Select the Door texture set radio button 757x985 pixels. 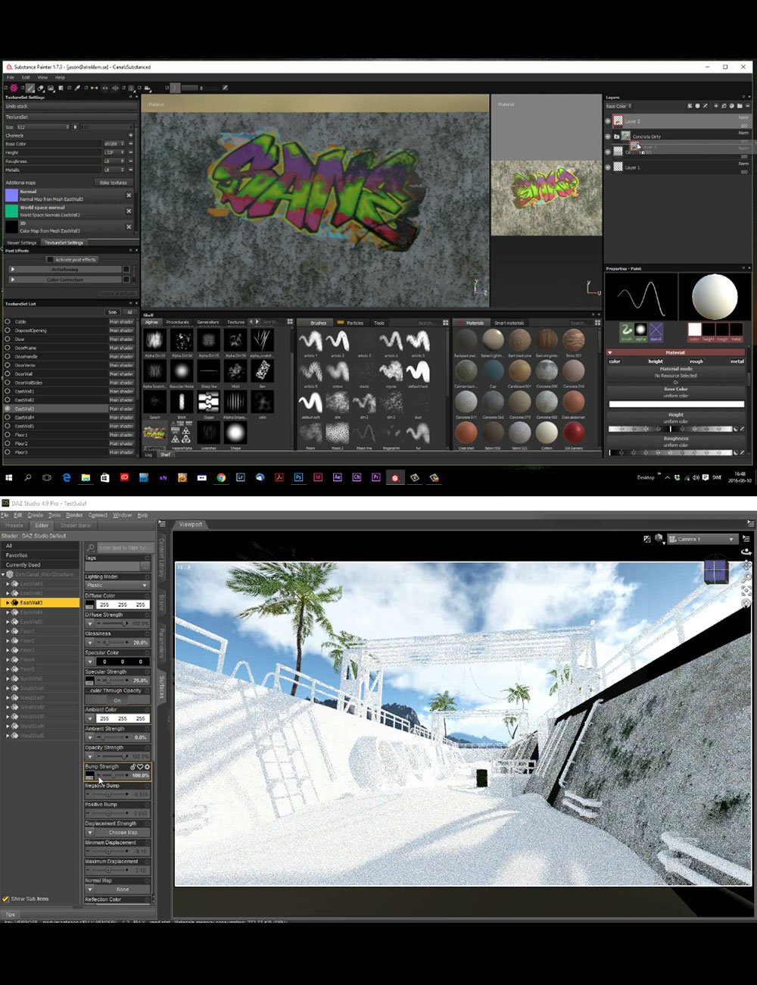[x=8, y=339]
